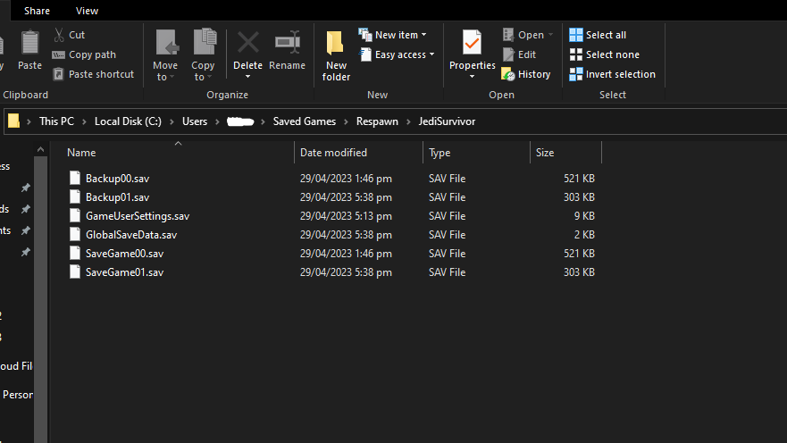Screen dimensions: 787x443
Task: Open the Delete dropdown arrow
Action: 247,77
